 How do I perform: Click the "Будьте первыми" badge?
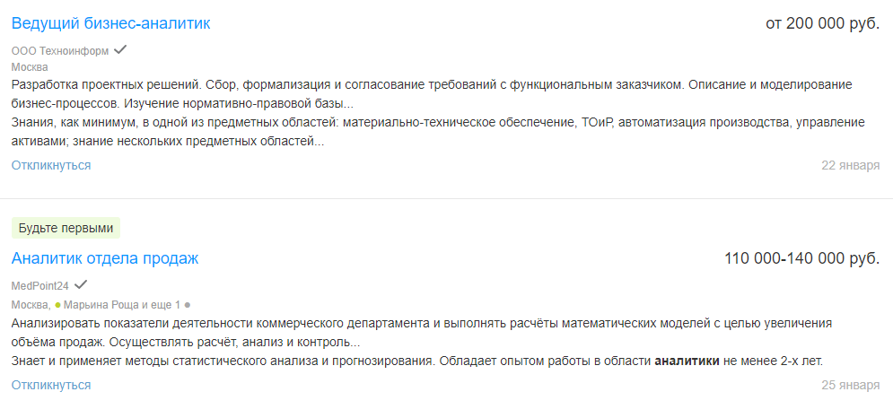(66, 228)
